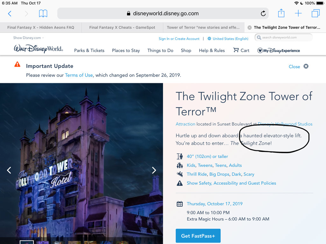
Task: Click the Important Update heading
Action: [49, 66]
